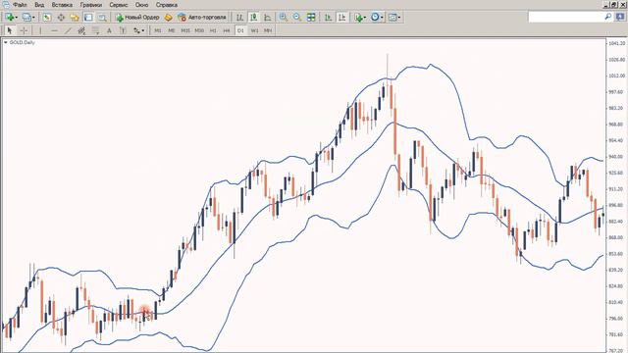Click the Indicators list icon
Image resolution: width=628 pixels, height=353 pixels.
coord(358,18)
